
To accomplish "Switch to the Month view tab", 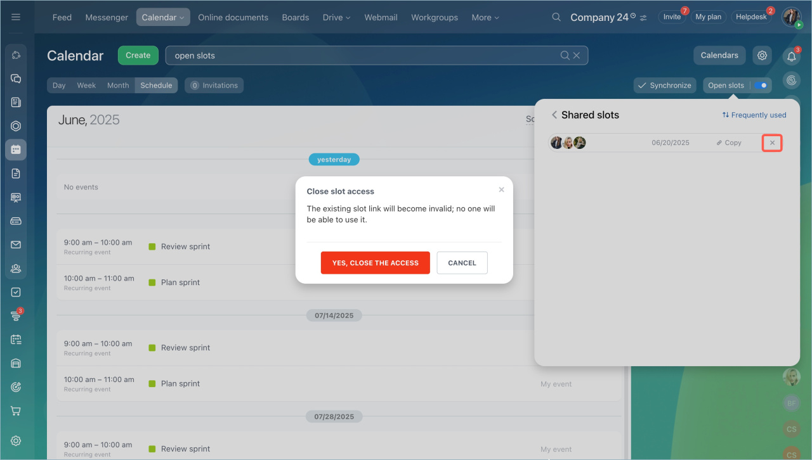I will [x=118, y=86].
